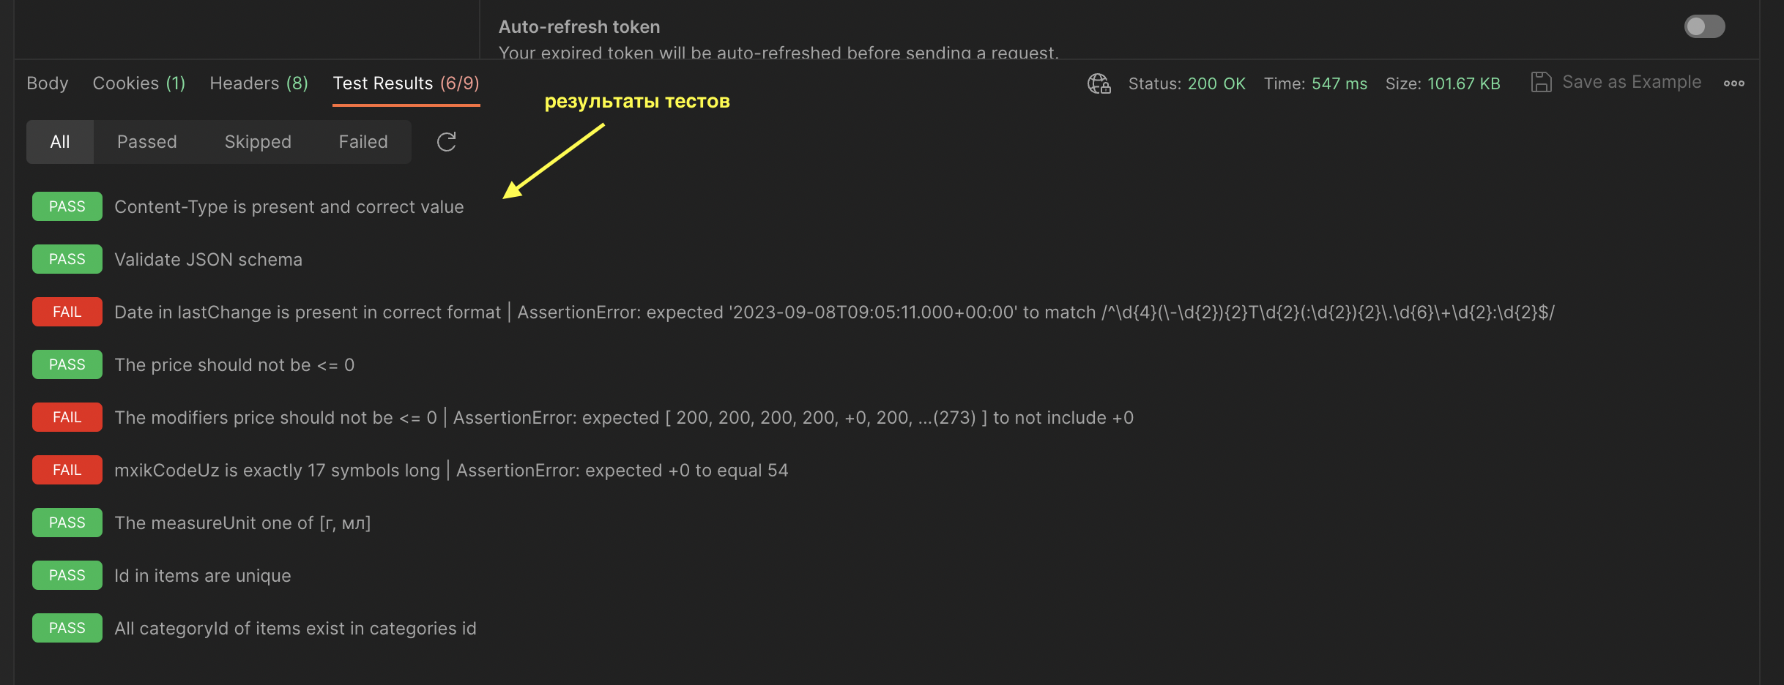Click the refresh test results icon
This screenshot has height=685, width=1784.
point(446,142)
